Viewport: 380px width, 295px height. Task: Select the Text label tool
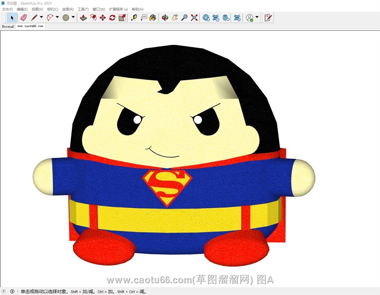click(x=144, y=18)
